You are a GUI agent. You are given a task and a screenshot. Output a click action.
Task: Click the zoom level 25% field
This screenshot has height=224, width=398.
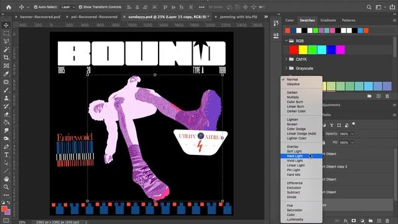tap(22, 222)
